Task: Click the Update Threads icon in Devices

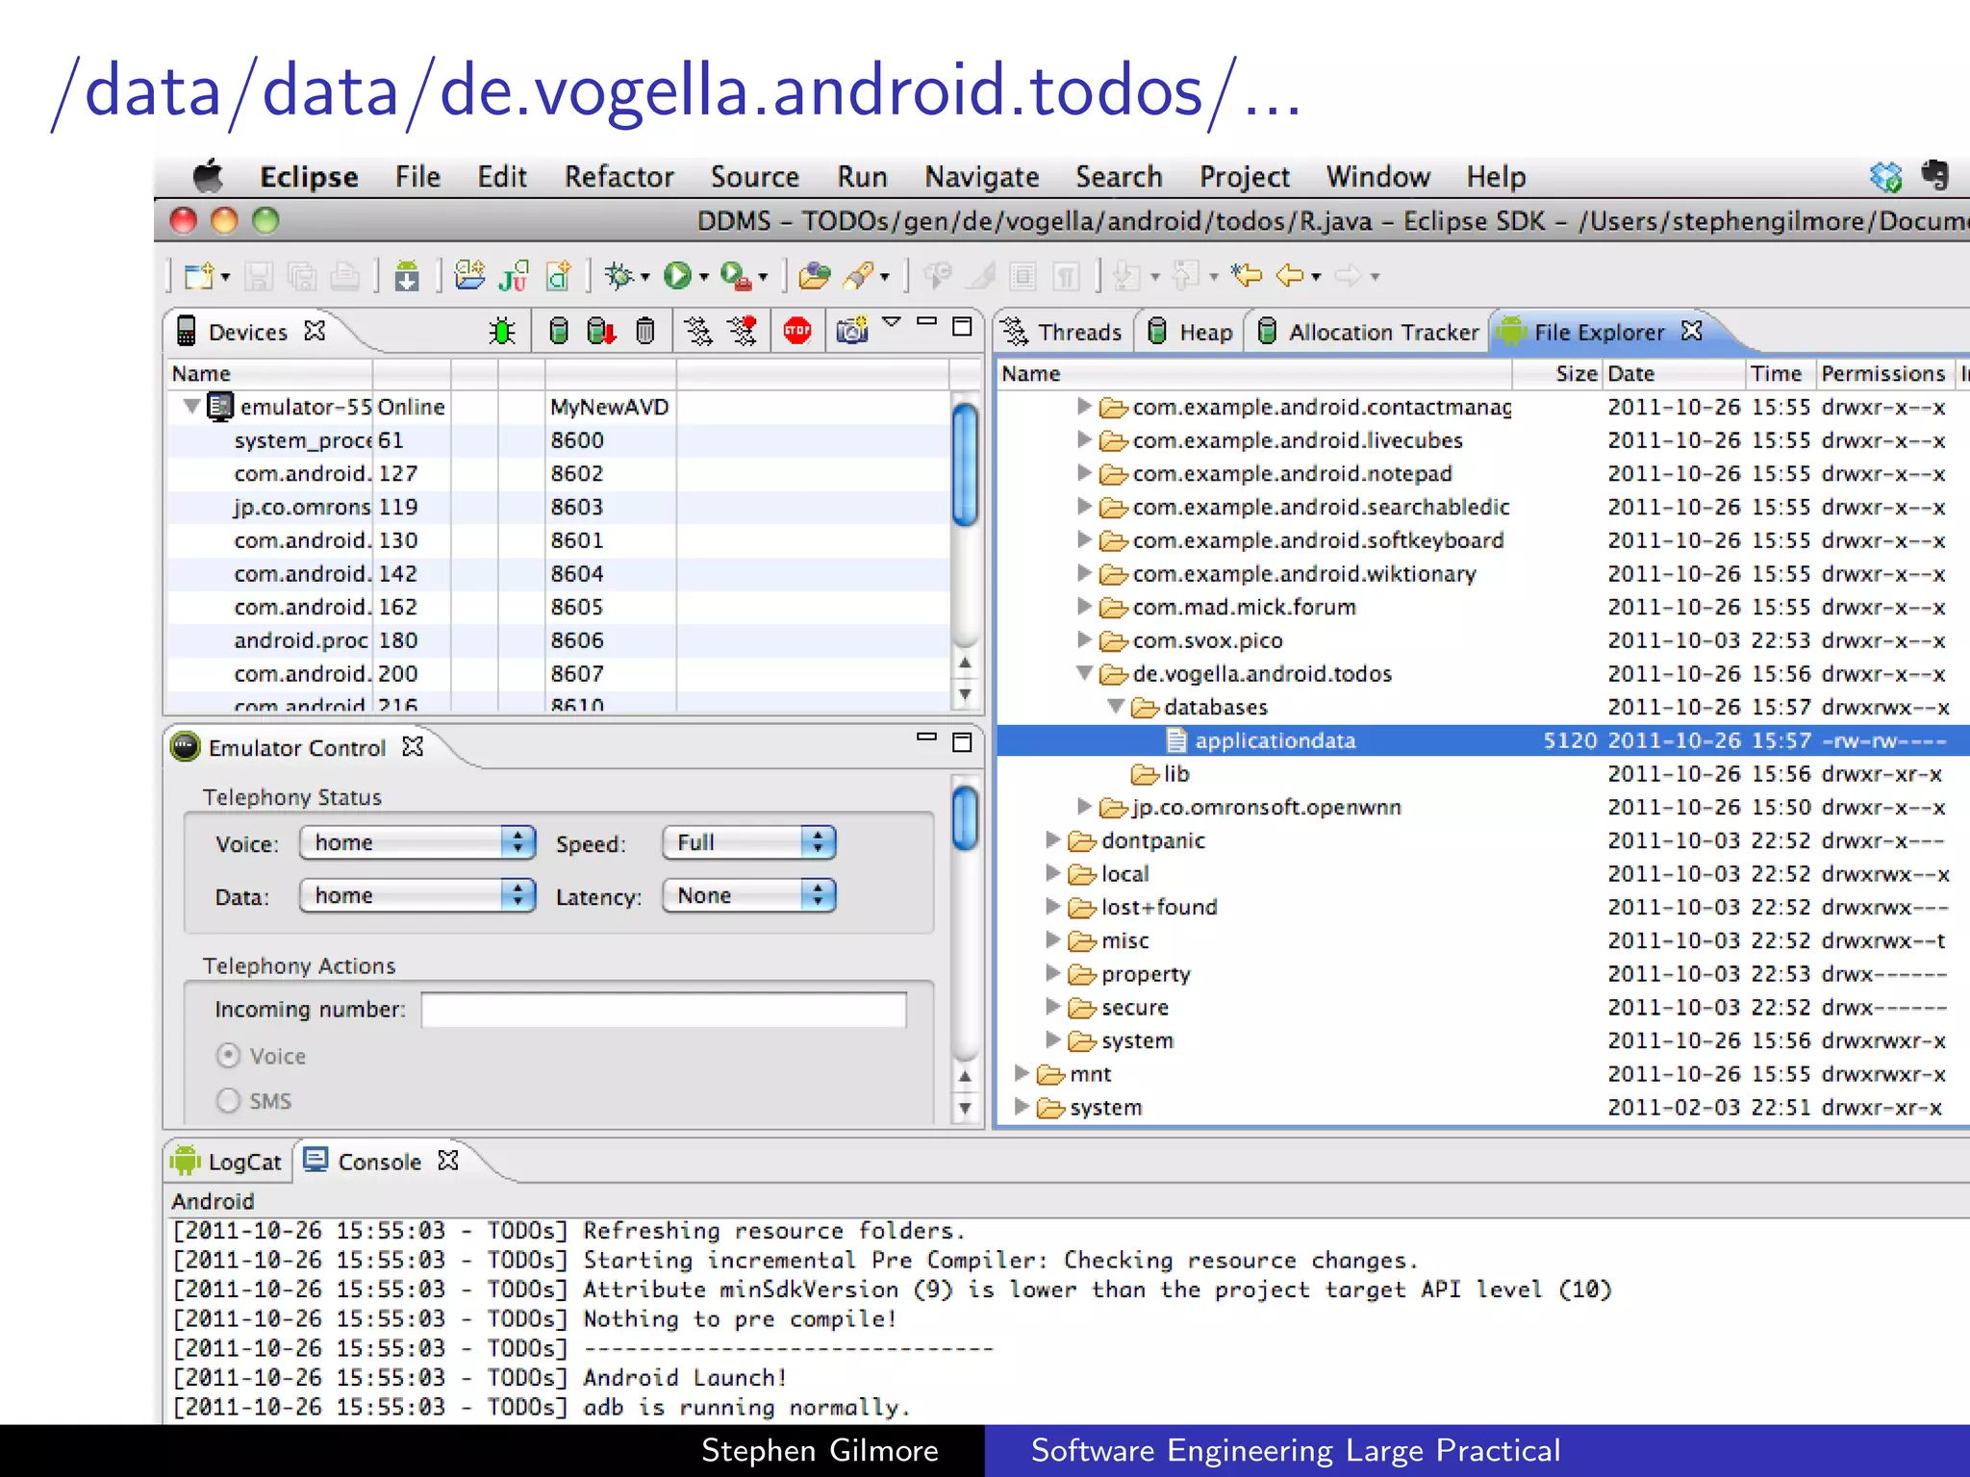Action: pyautogui.click(x=698, y=332)
